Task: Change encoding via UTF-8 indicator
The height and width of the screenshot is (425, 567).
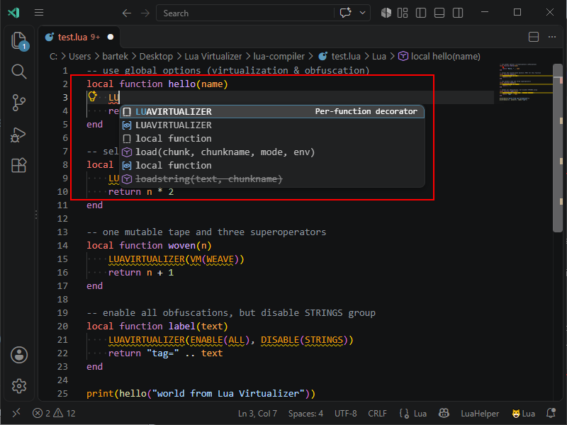Action: tap(346, 414)
